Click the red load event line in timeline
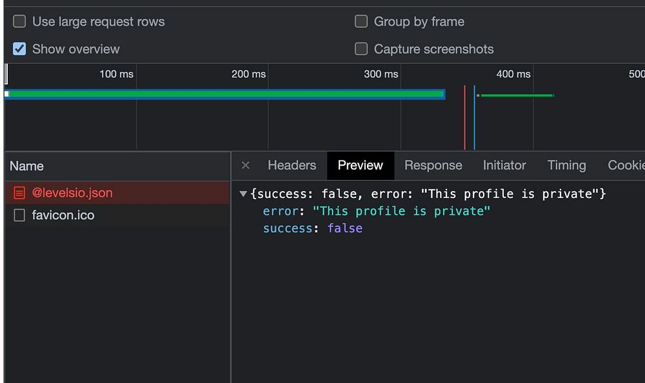The height and width of the screenshot is (383, 645). [464, 116]
